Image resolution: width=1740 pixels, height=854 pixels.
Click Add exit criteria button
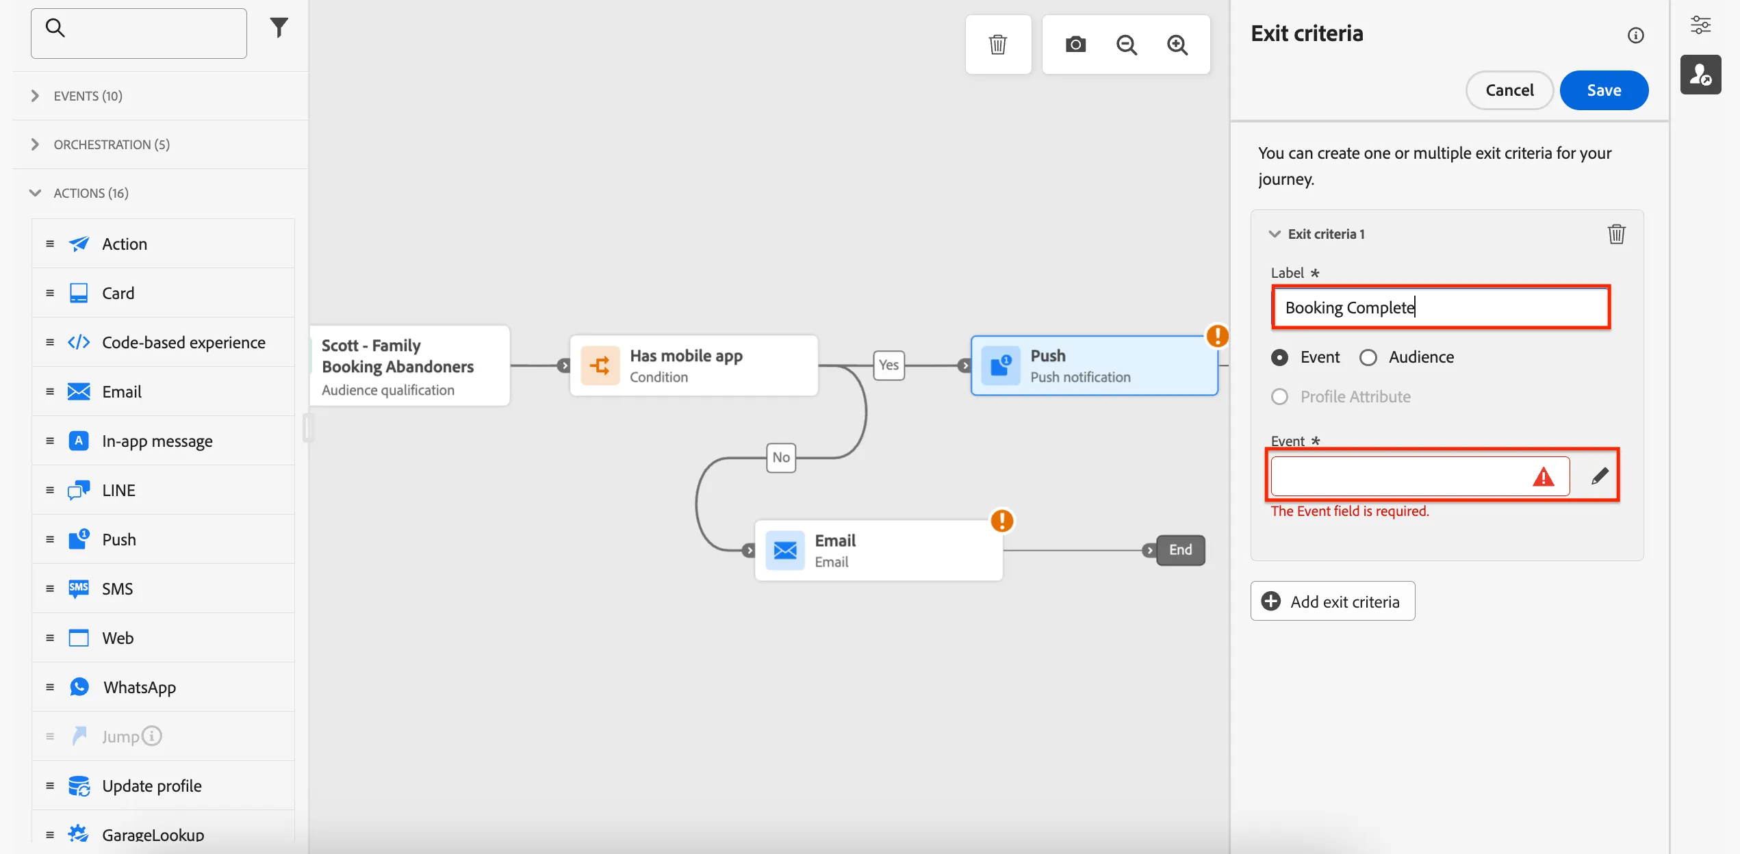[x=1332, y=601]
